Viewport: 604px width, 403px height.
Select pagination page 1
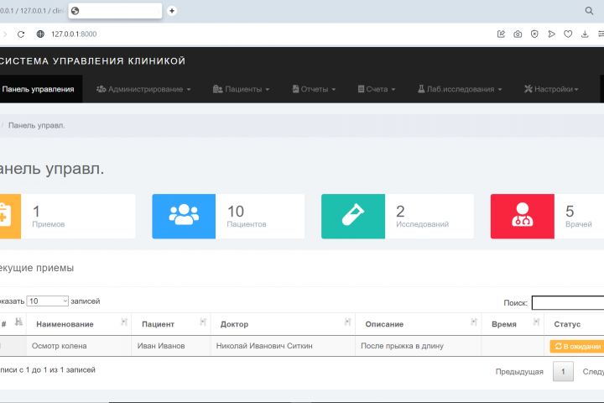pyautogui.click(x=563, y=371)
